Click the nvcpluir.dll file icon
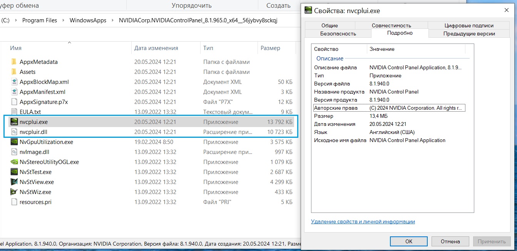This screenshot has width=517, height=251. tap(14, 132)
